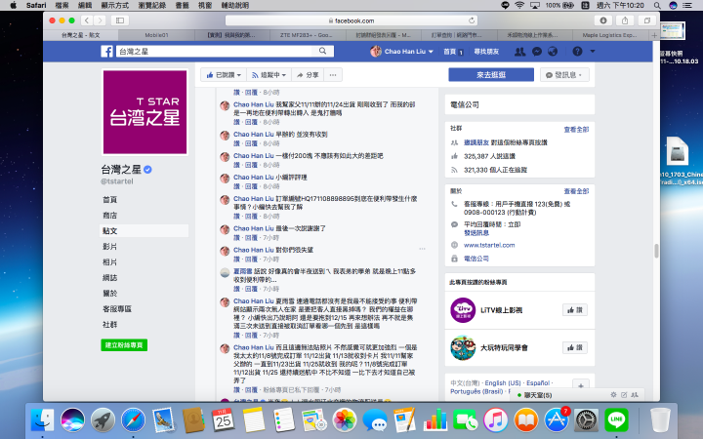The image size is (703, 439).
Task: Switch language to English (US)
Action: coord(503,383)
